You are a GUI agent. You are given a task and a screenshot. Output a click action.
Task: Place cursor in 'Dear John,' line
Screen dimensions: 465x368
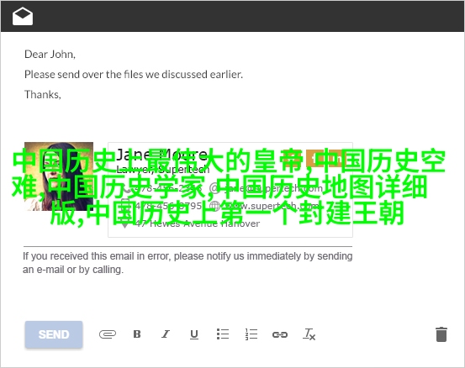coord(50,55)
